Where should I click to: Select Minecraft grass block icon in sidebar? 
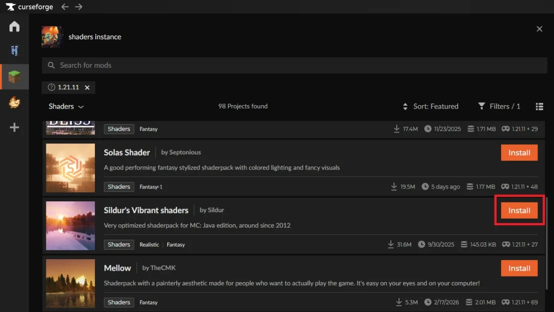tap(14, 77)
